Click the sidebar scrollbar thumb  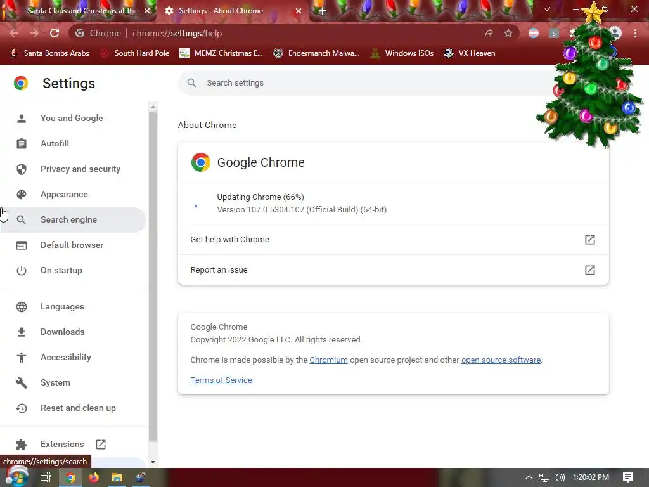(153, 276)
